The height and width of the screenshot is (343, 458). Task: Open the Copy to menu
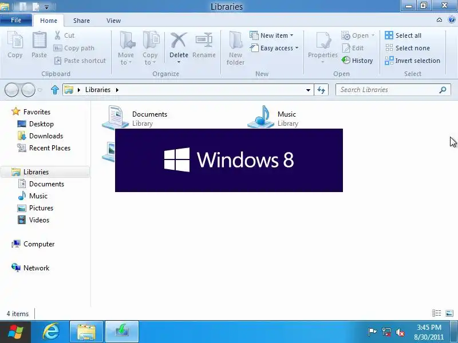pos(150,49)
